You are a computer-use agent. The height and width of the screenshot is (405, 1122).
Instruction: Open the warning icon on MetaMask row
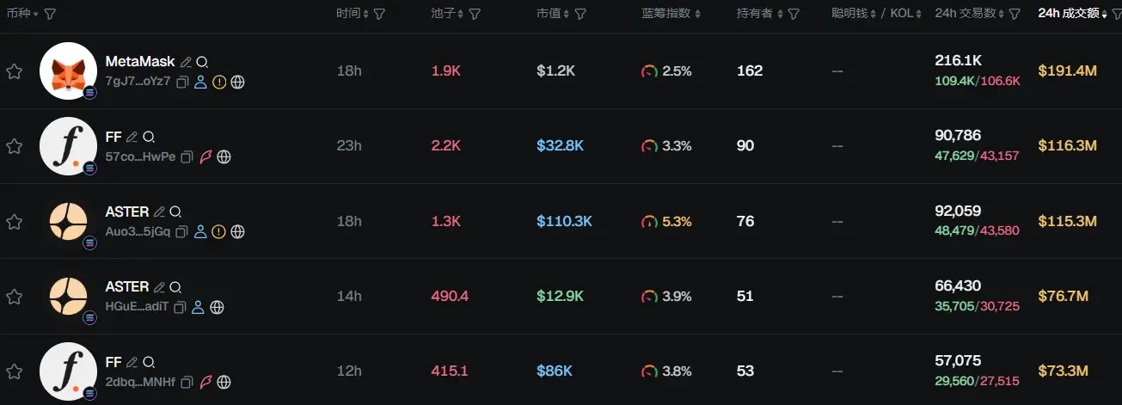coord(219,83)
